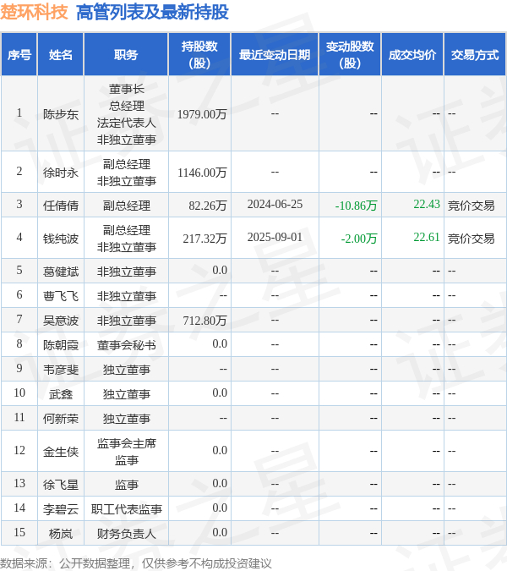The image size is (507, 571).
Task: Select the 职务 column header
Action: pyautogui.click(x=126, y=55)
